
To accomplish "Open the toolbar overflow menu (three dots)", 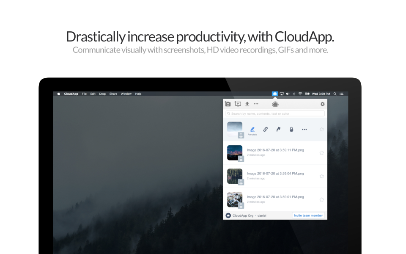I will coord(256,104).
